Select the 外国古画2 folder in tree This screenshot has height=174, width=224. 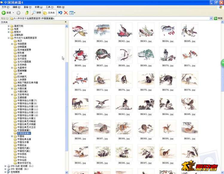pos(22,92)
